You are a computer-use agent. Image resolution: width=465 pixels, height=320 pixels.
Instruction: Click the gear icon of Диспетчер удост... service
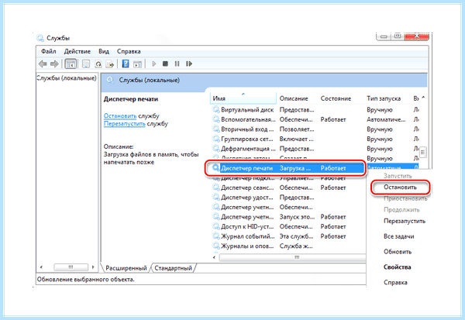pos(216,198)
